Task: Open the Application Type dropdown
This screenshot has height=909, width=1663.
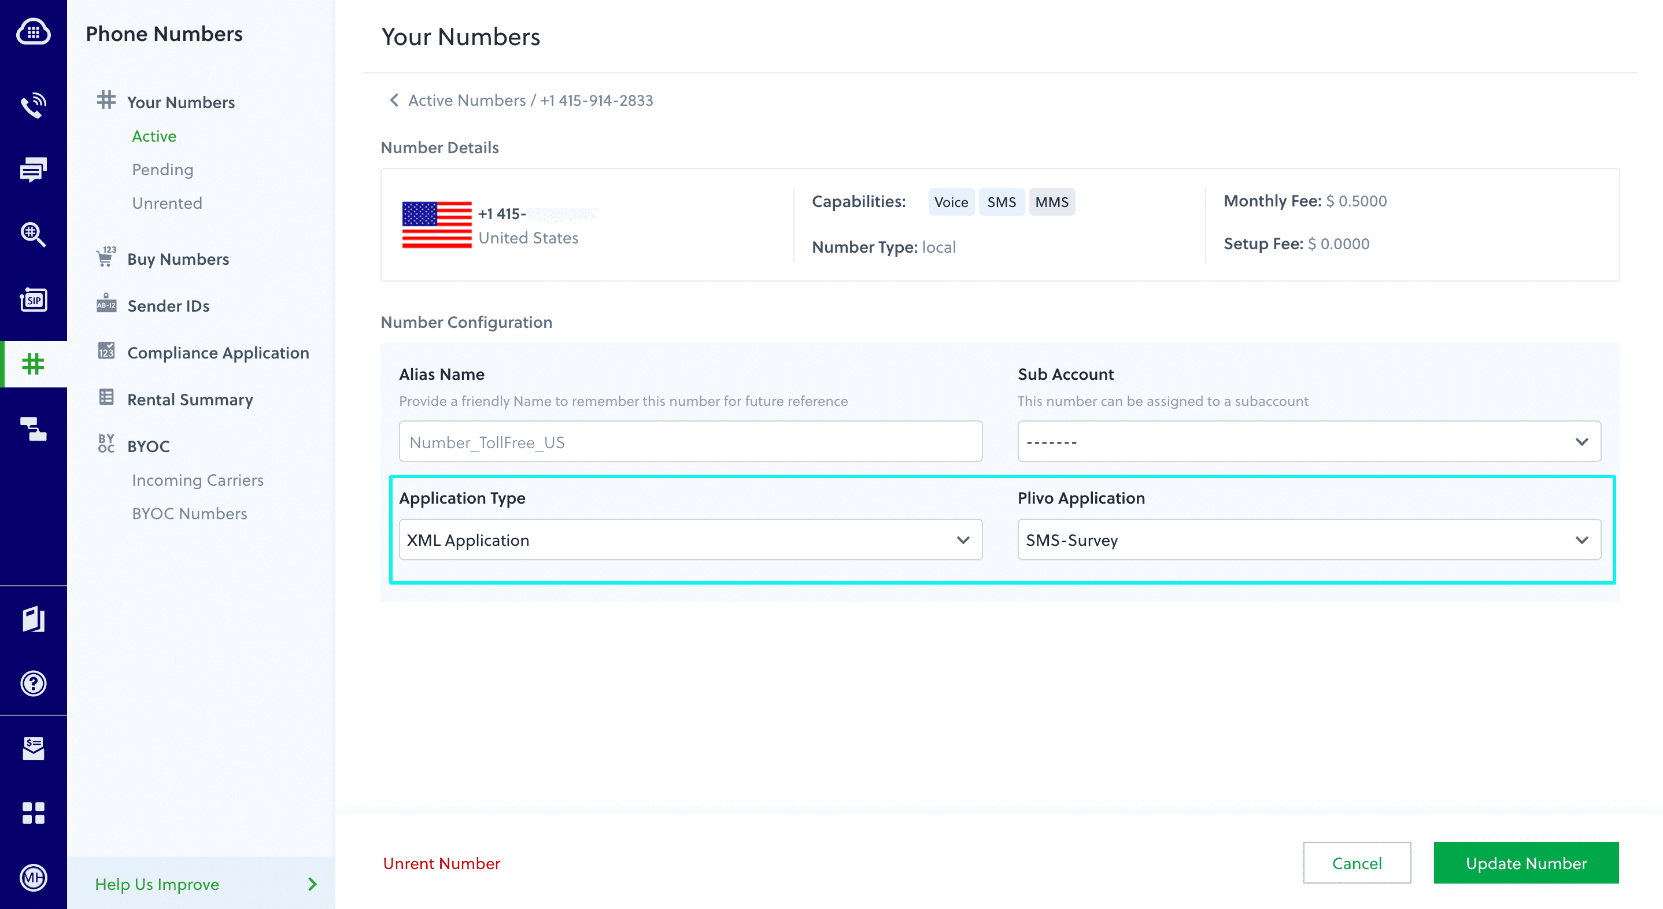Action: [689, 540]
